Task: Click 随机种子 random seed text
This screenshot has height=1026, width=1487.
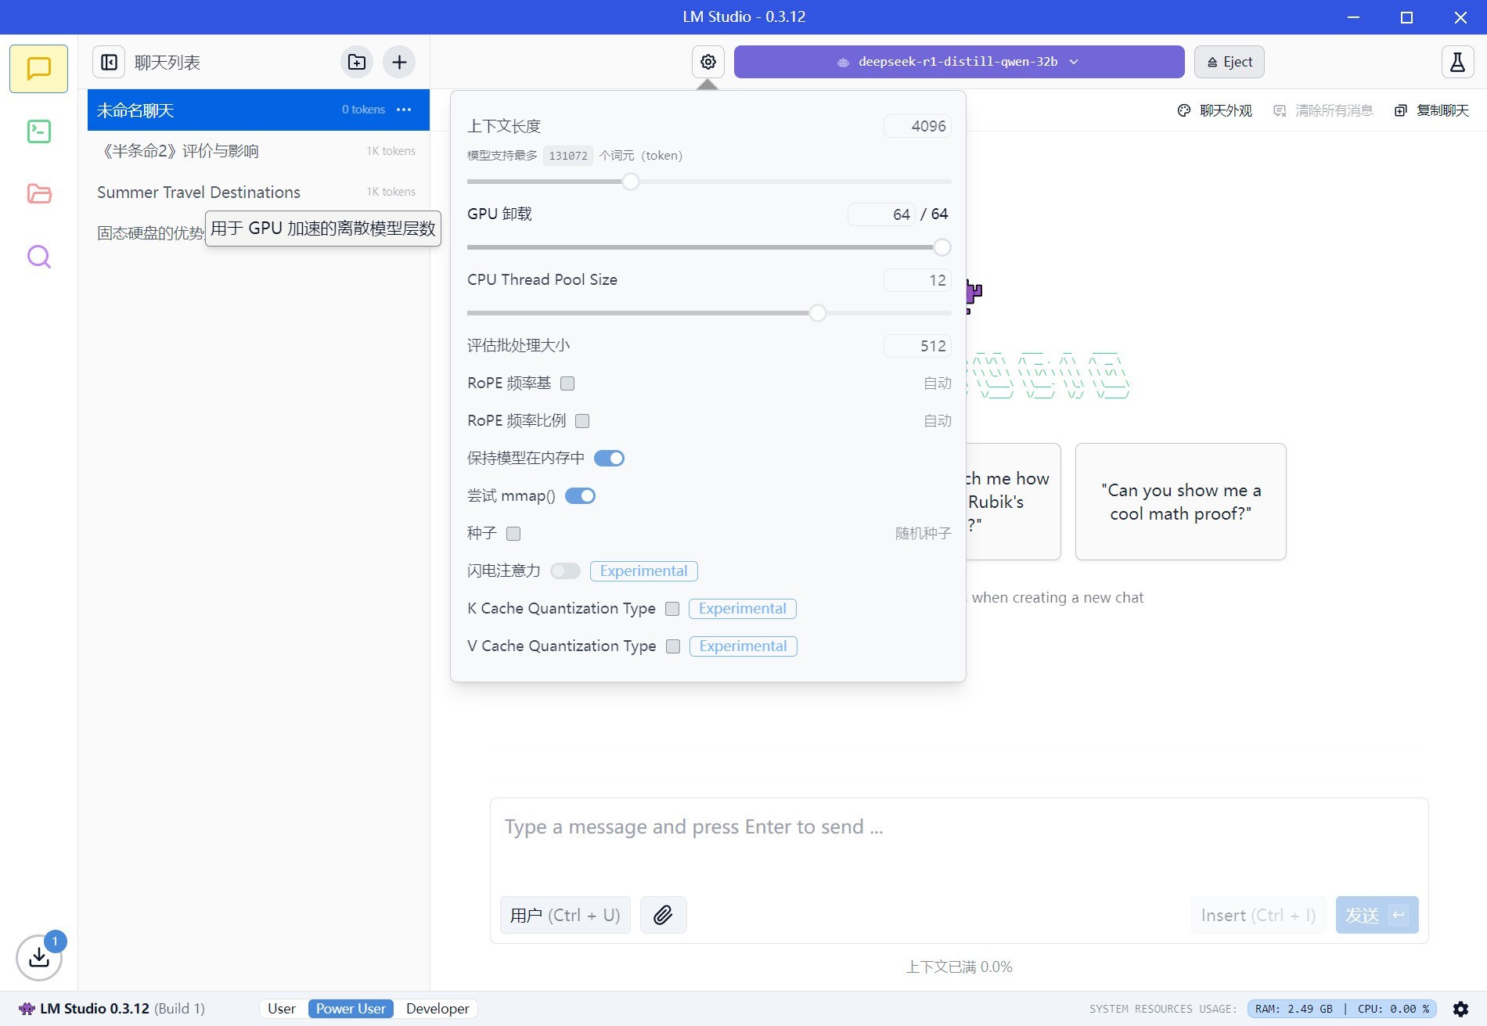Action: (923, 534)
